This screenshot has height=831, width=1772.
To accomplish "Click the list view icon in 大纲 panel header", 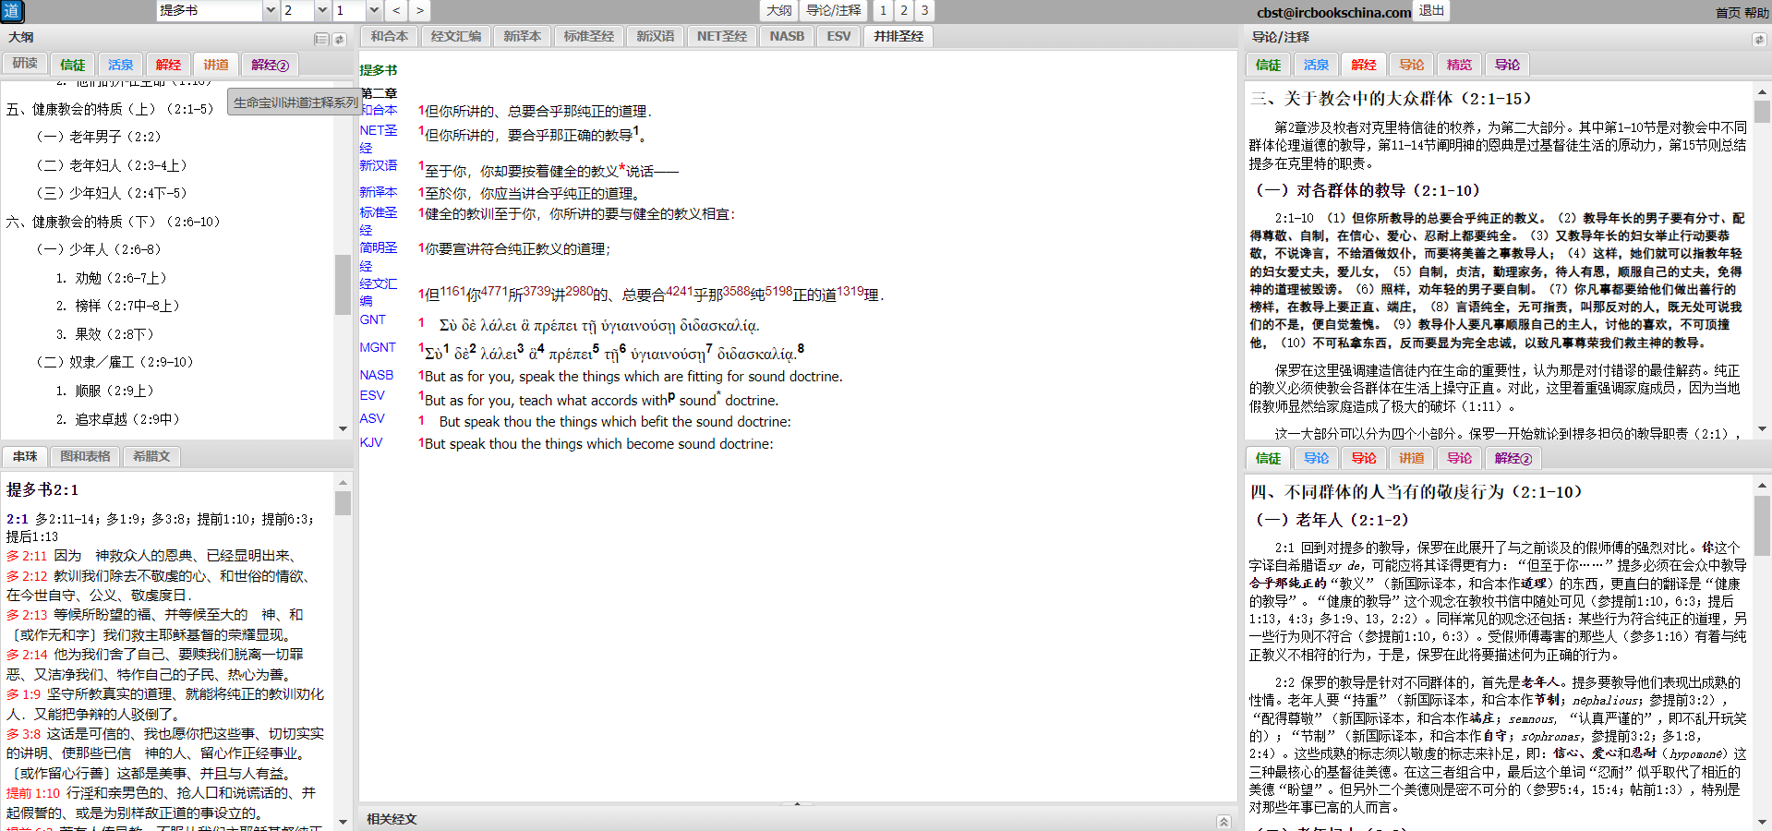I will pos(321,39).
